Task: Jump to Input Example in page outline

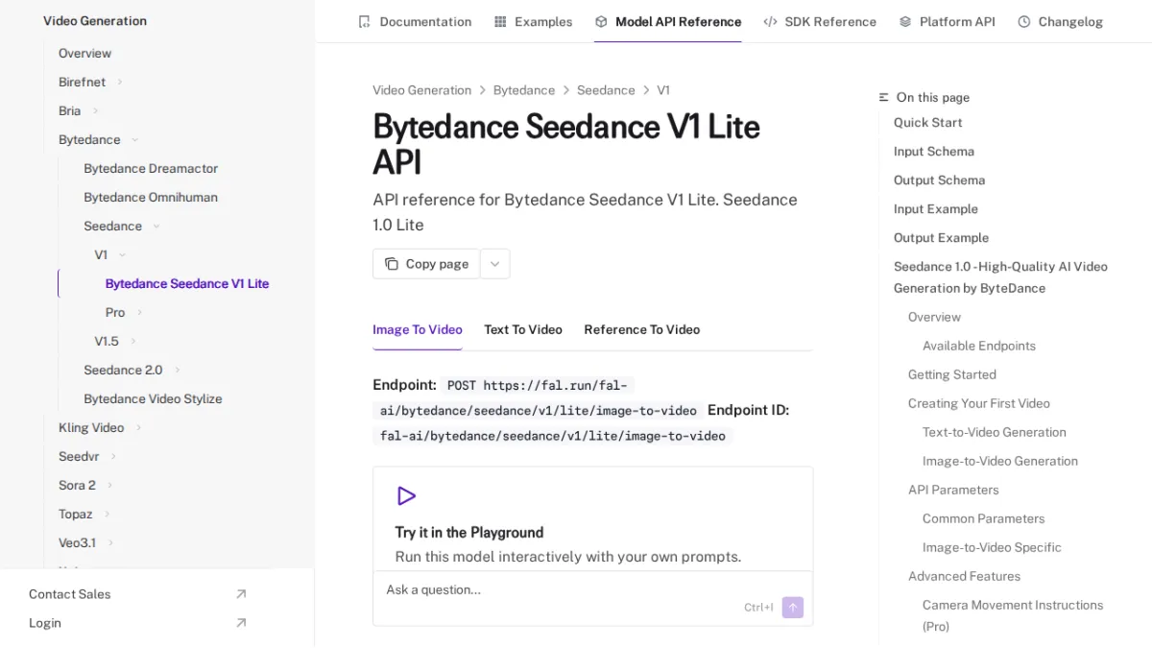Action: [x=936, y=208]
